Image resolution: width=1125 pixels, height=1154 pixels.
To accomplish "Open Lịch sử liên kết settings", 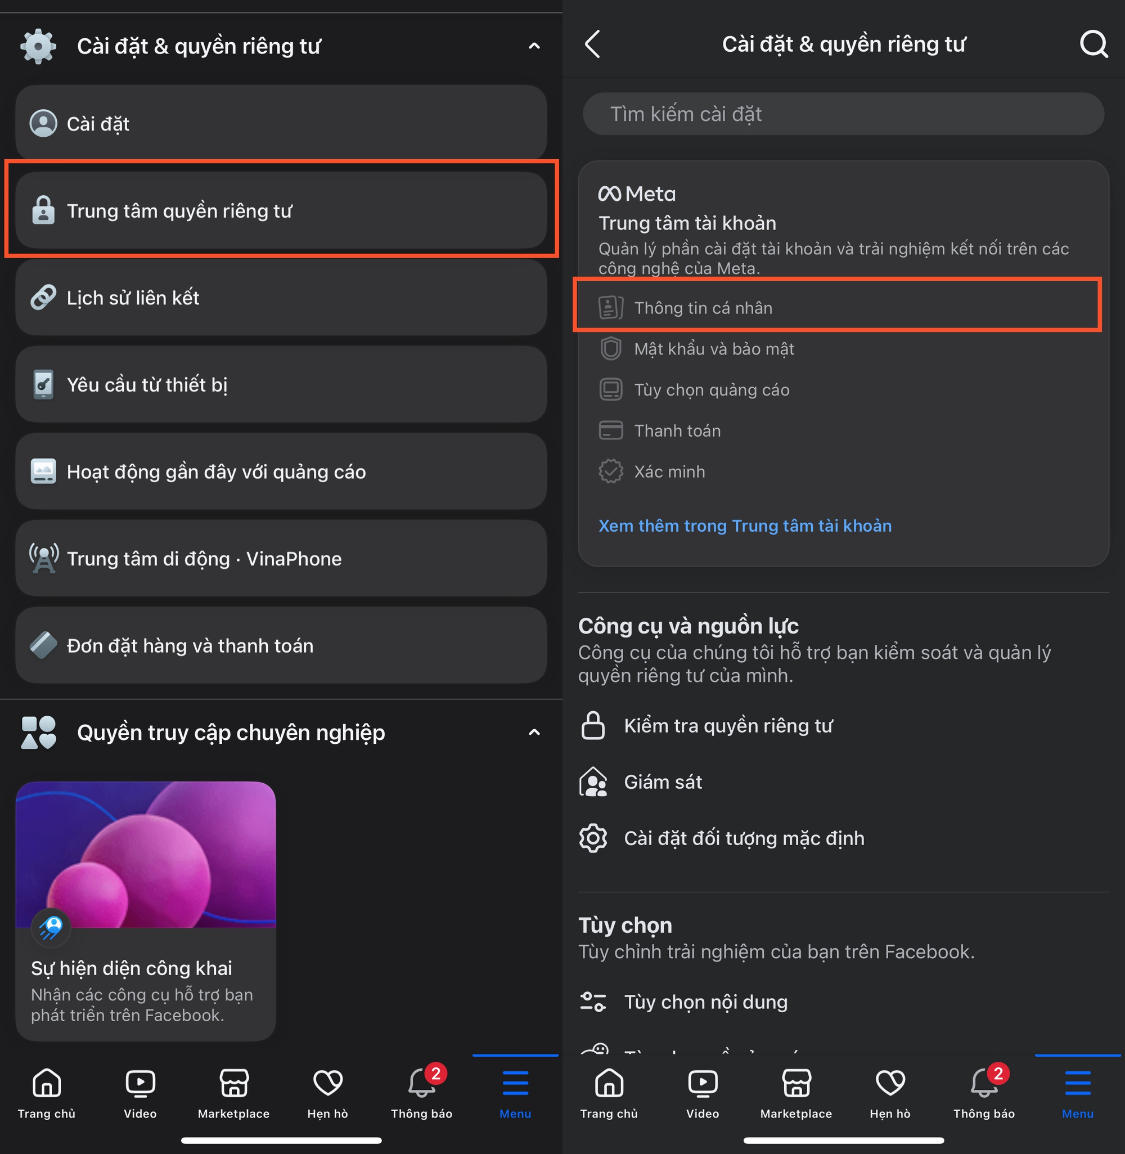I will click(280, 299).
